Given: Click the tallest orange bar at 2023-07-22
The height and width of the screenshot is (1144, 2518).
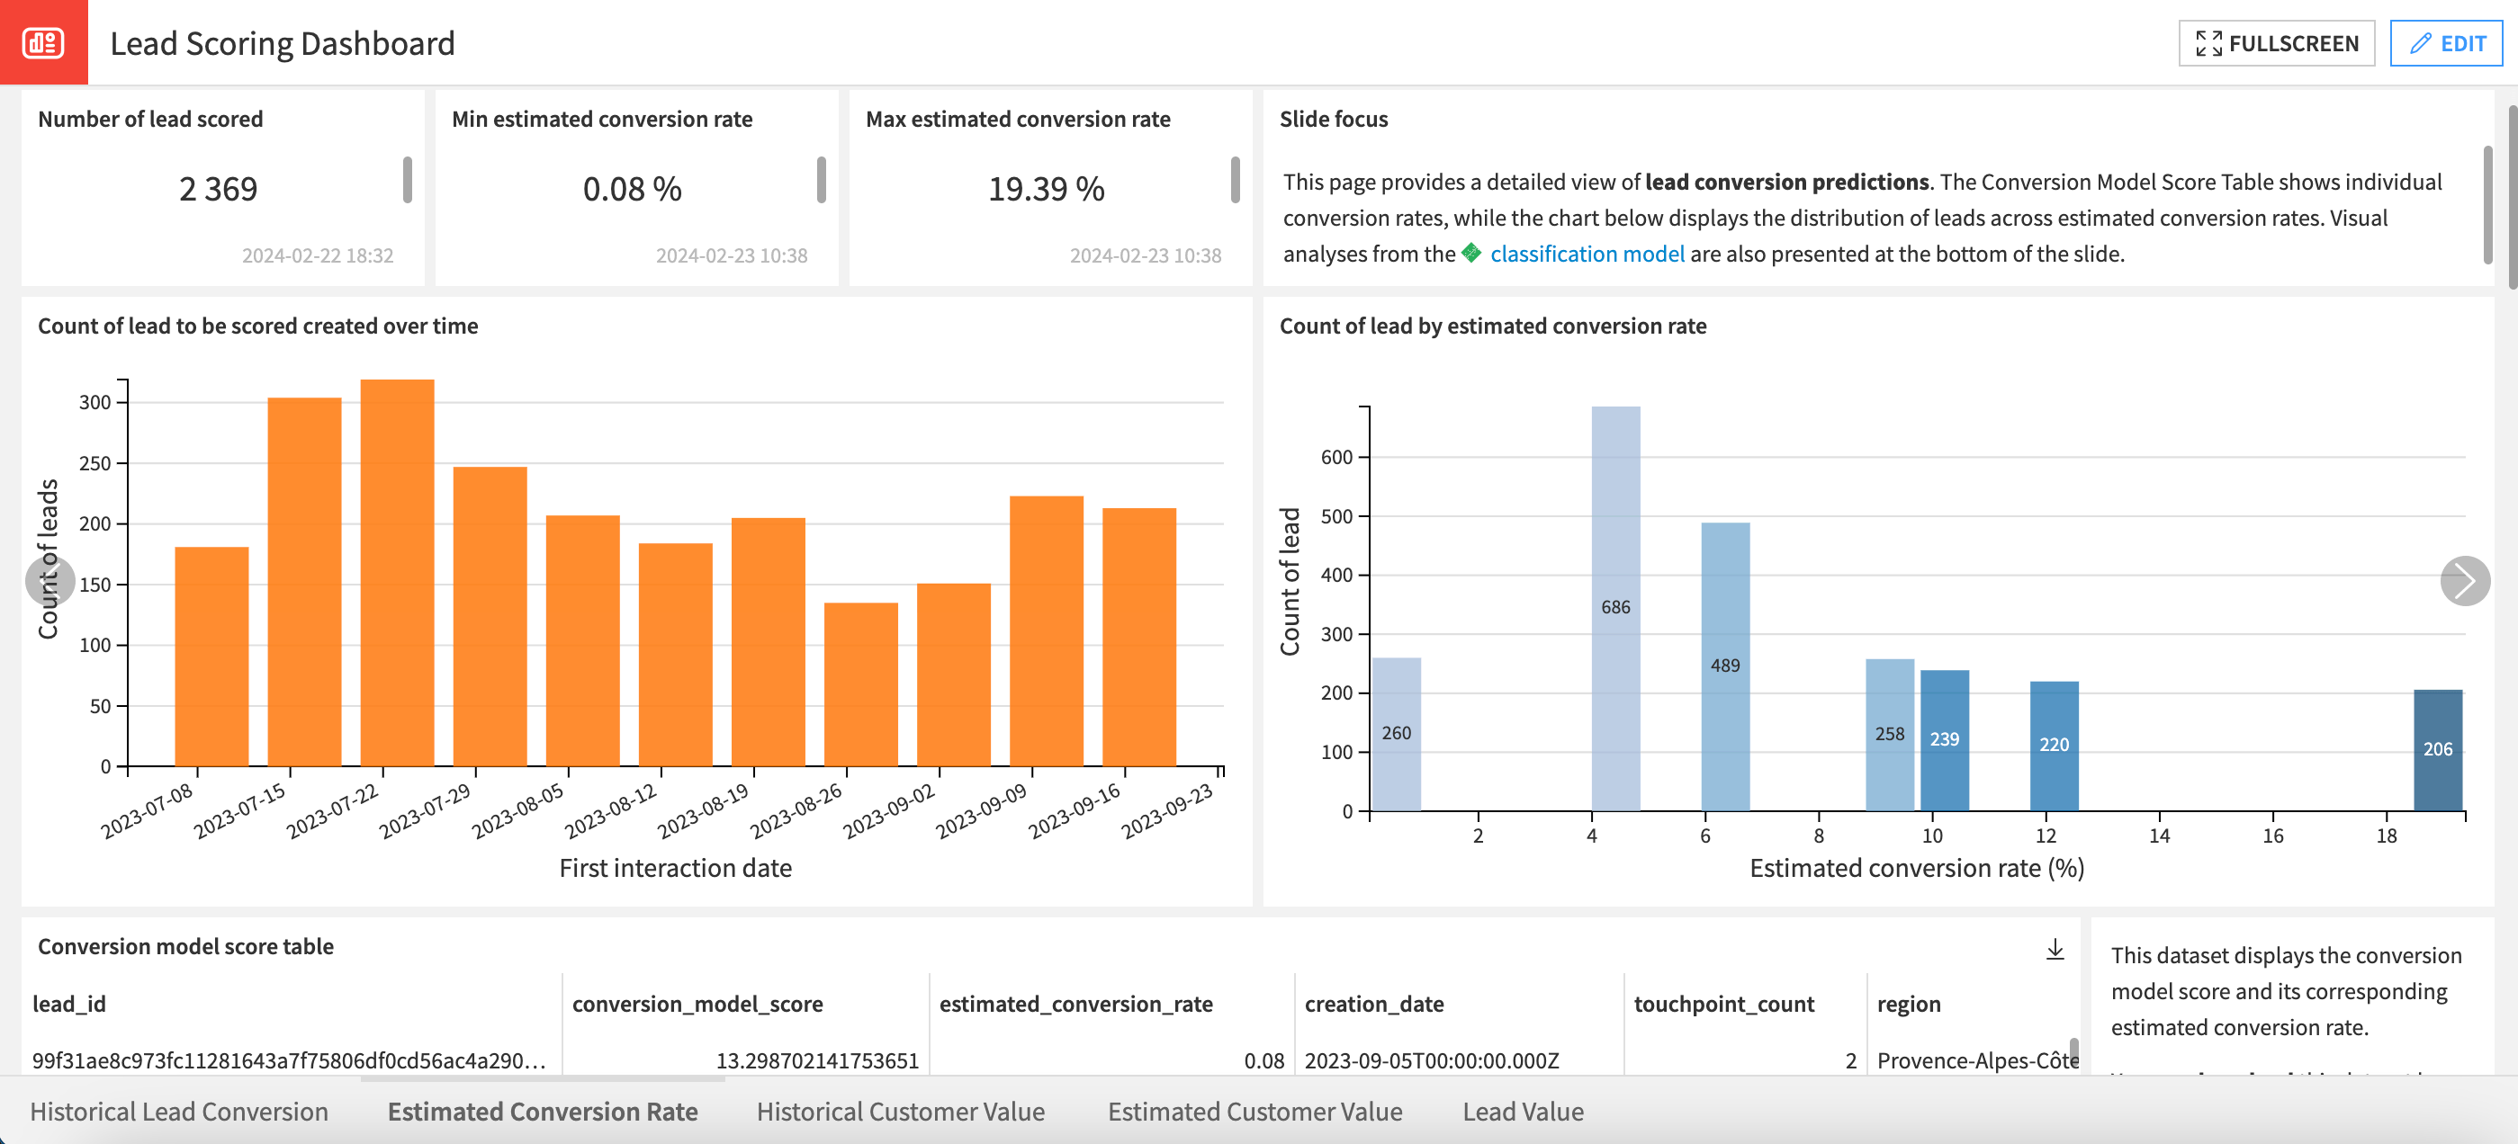Looking at the screenshot, I should tap(397, 573).
